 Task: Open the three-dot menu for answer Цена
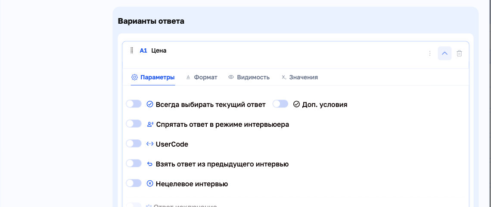pyautogui.click(x=430, y=53)
